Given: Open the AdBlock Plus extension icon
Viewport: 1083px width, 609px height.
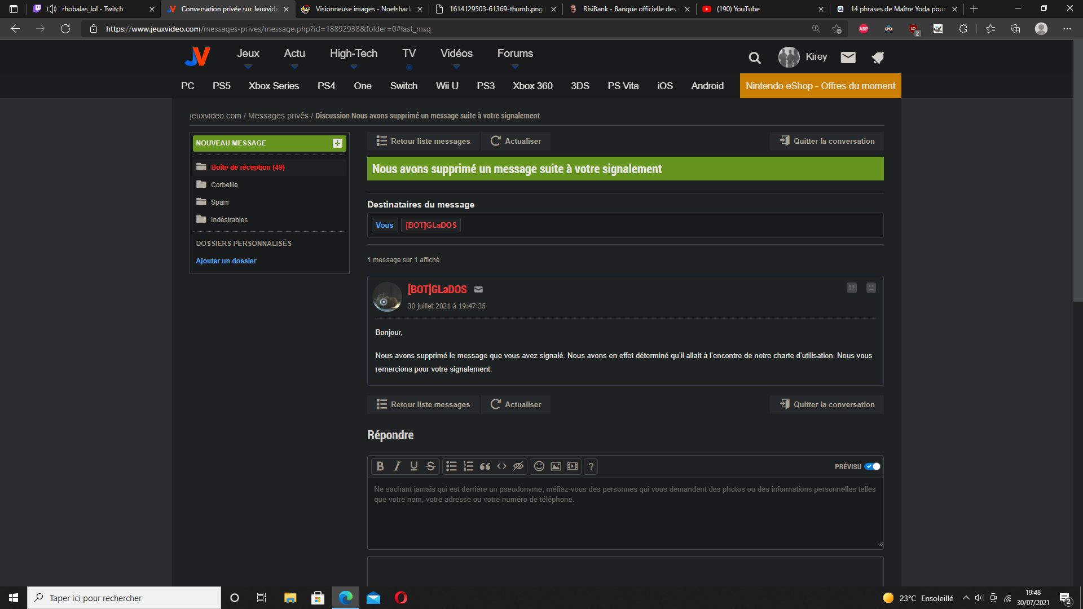Looking at the screenshot, I should 864,29.
